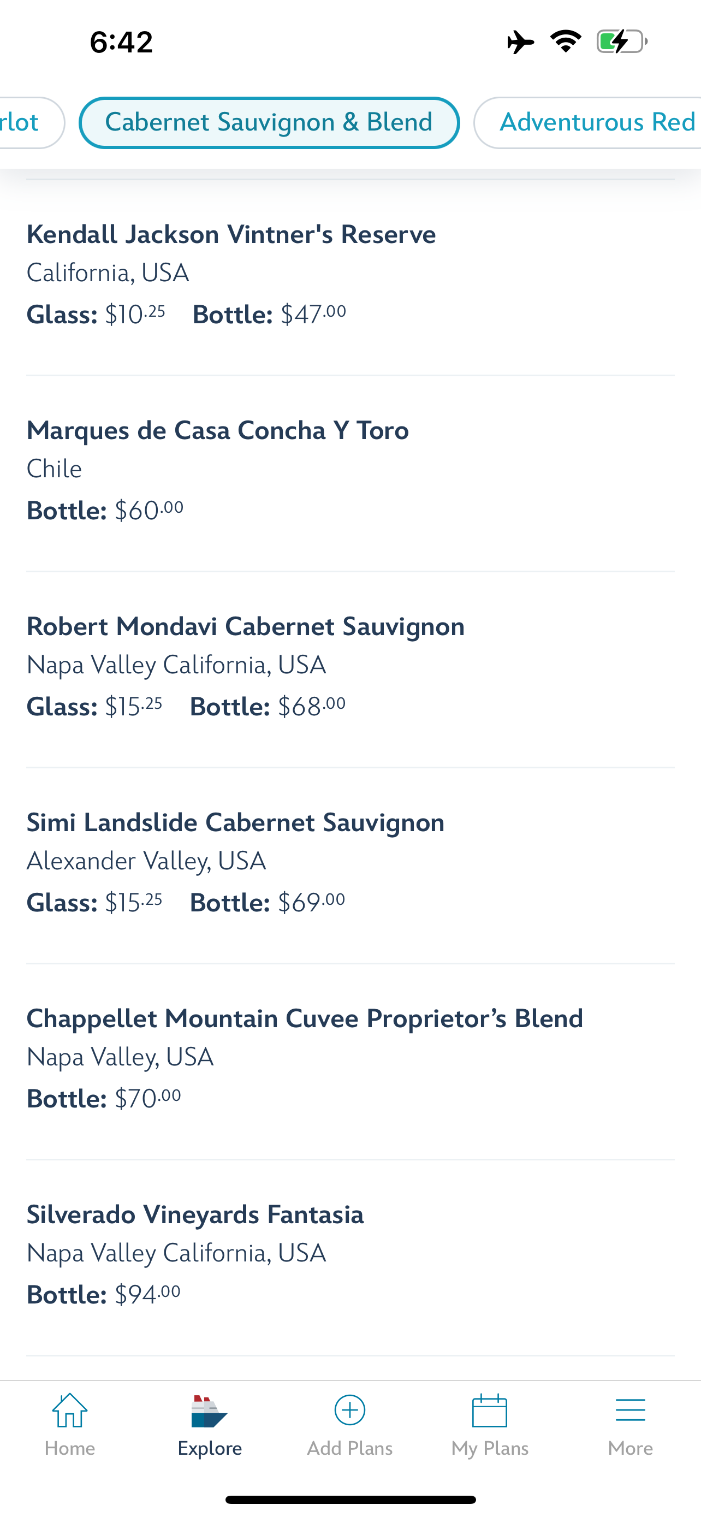Tap the Wi-Fi status icon
The width and height of the screenshot is (701, 1517).
[x=566, y=41]
